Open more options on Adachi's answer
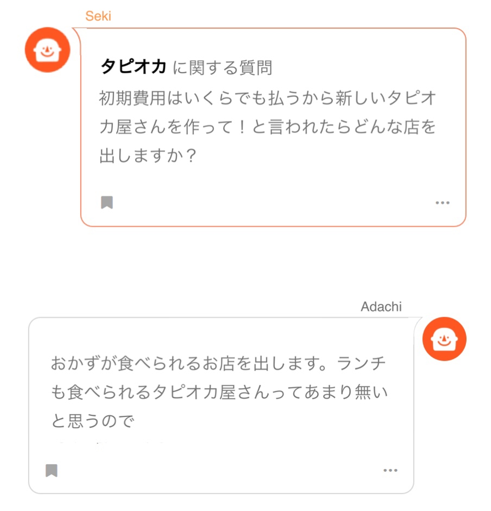The height and width of the screenshot is (511, 491). [390, 470]
